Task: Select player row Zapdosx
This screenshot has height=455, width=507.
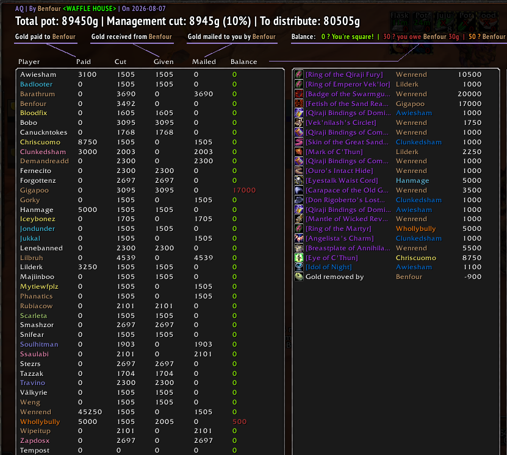Action: (150, 440)
